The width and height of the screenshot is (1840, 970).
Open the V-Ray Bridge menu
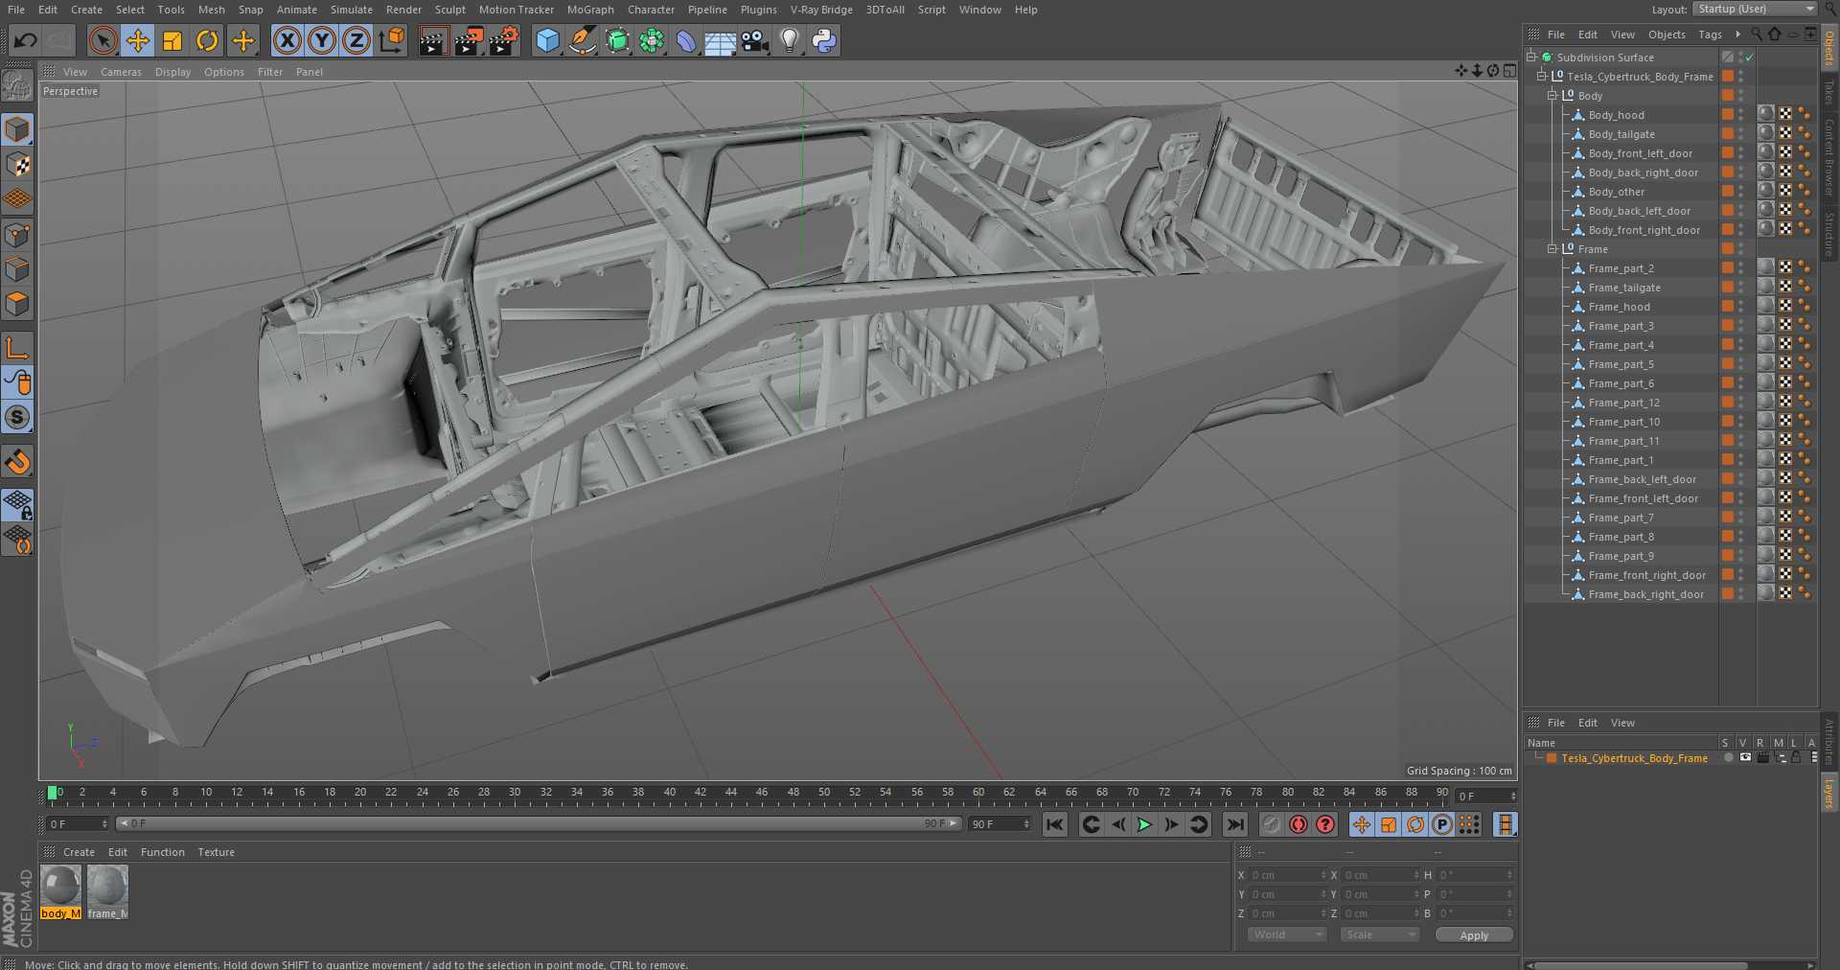(x=821, y=10)
